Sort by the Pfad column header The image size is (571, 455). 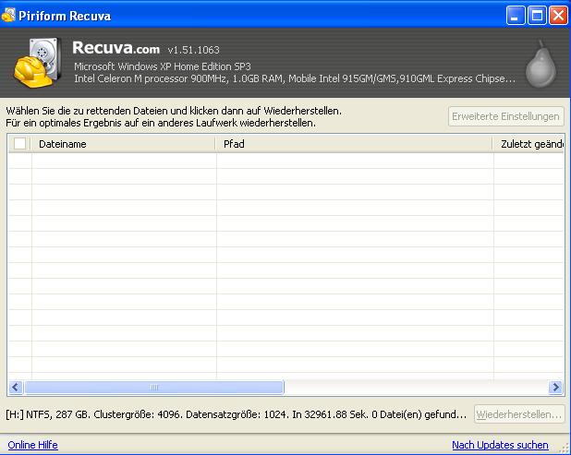(354, 144)
